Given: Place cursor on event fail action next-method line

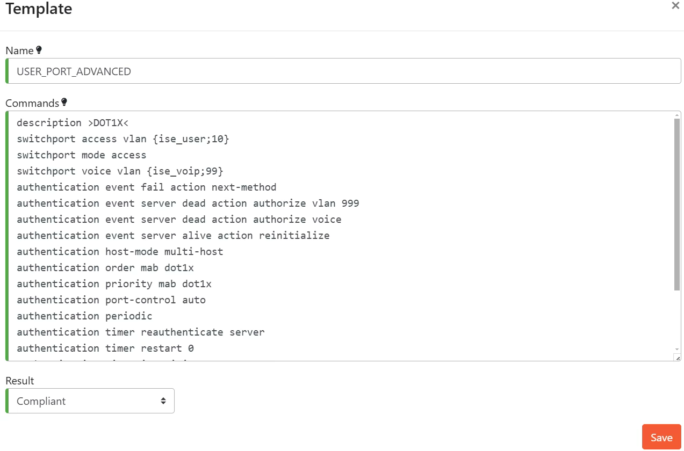Looking at the screenshot, I should pos(147,187).
